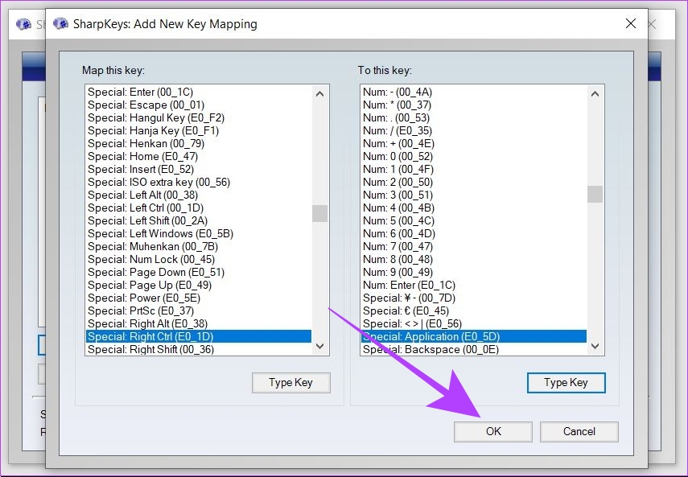This screenshot has width=688, height=477.
Task: Select Special: PrtSc (E0_37)
Action: (198, 310)
